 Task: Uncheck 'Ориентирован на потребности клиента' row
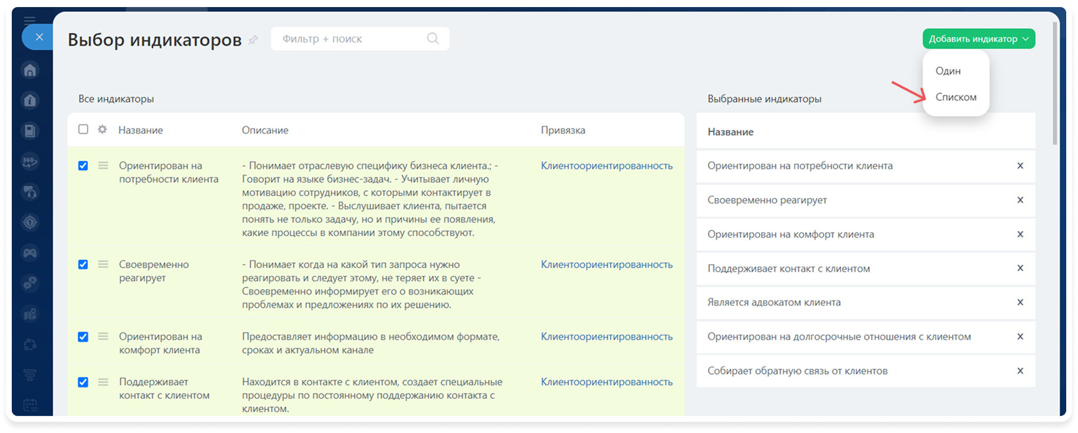(83, 166)
